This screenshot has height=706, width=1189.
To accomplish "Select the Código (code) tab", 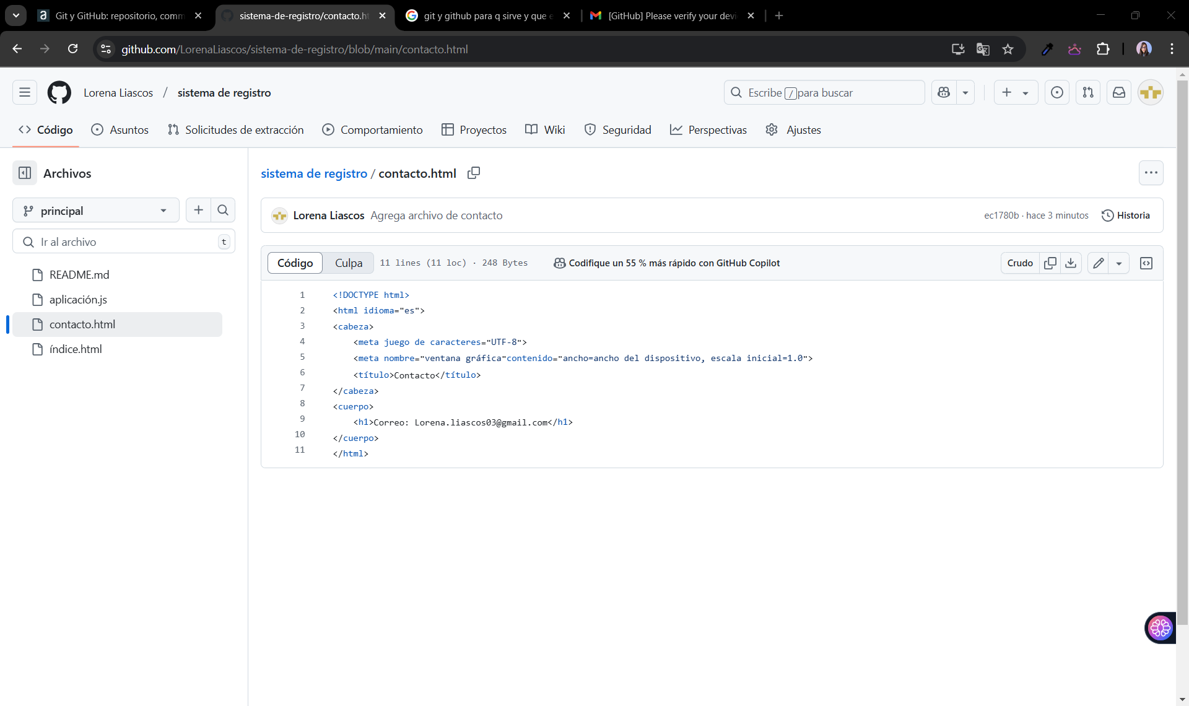I will (x=294, y=262).
